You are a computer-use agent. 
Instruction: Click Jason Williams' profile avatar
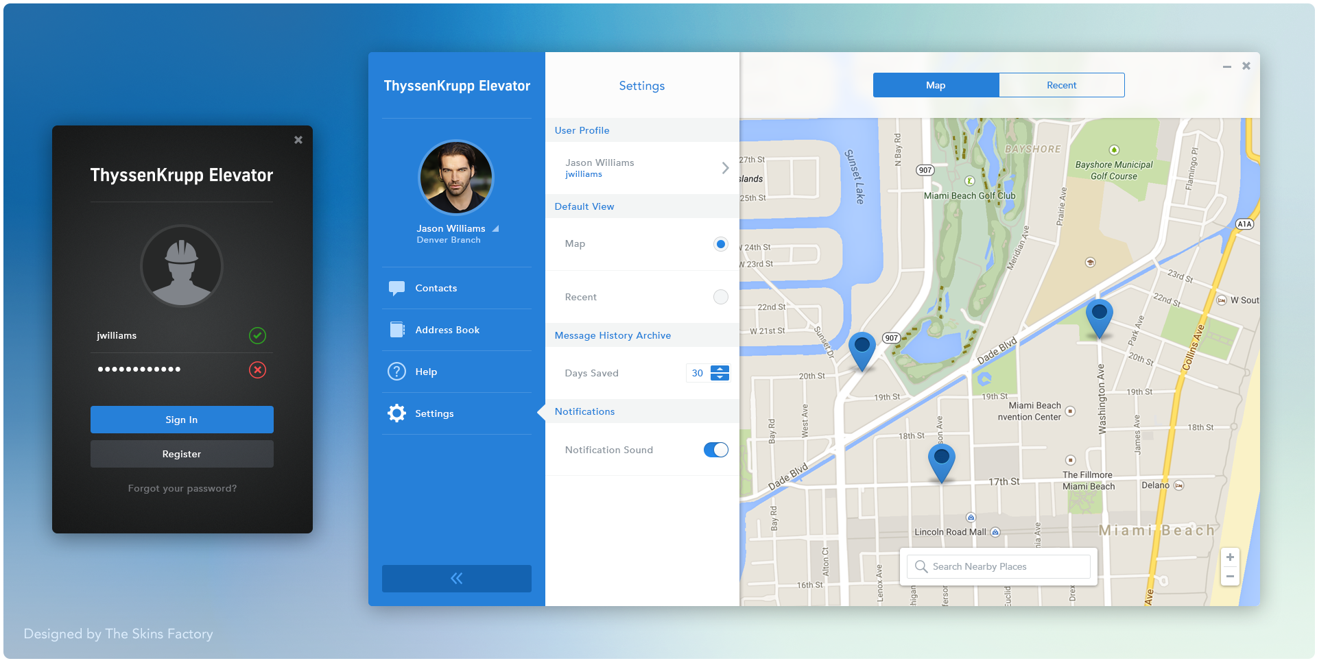click(455, 178)
